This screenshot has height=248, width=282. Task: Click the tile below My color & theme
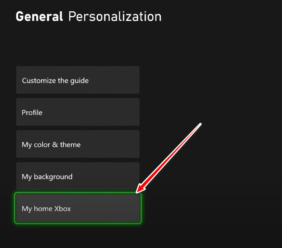pyautogui.click(x=78, y=176)
